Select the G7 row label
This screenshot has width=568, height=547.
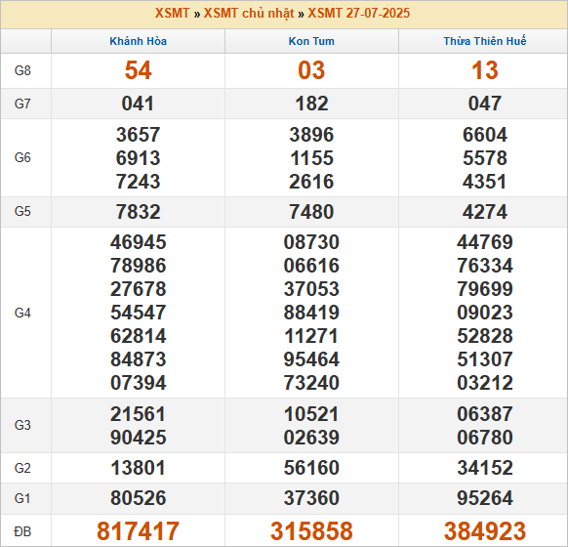(x=22, y=104)
